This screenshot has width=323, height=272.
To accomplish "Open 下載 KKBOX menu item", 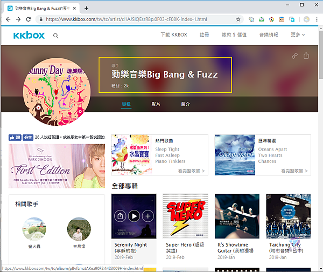I will tap(174, 35).
